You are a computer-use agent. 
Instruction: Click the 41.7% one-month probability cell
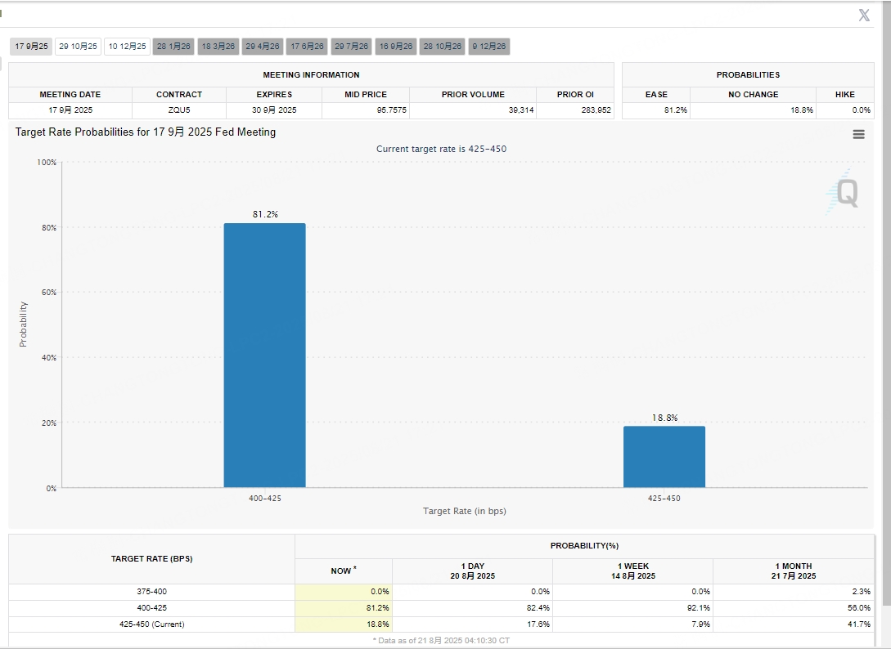[x=794, y=624]
